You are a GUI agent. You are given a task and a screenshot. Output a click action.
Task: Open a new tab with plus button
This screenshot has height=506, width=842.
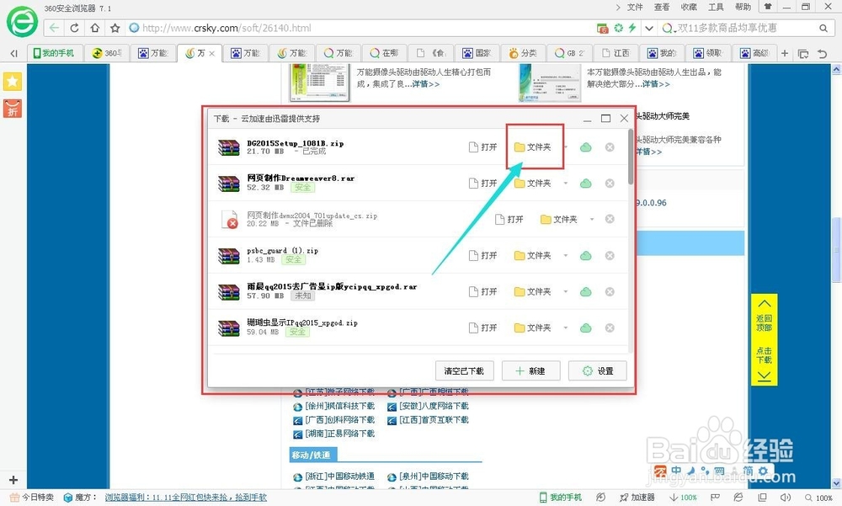(x=785, y=53)
